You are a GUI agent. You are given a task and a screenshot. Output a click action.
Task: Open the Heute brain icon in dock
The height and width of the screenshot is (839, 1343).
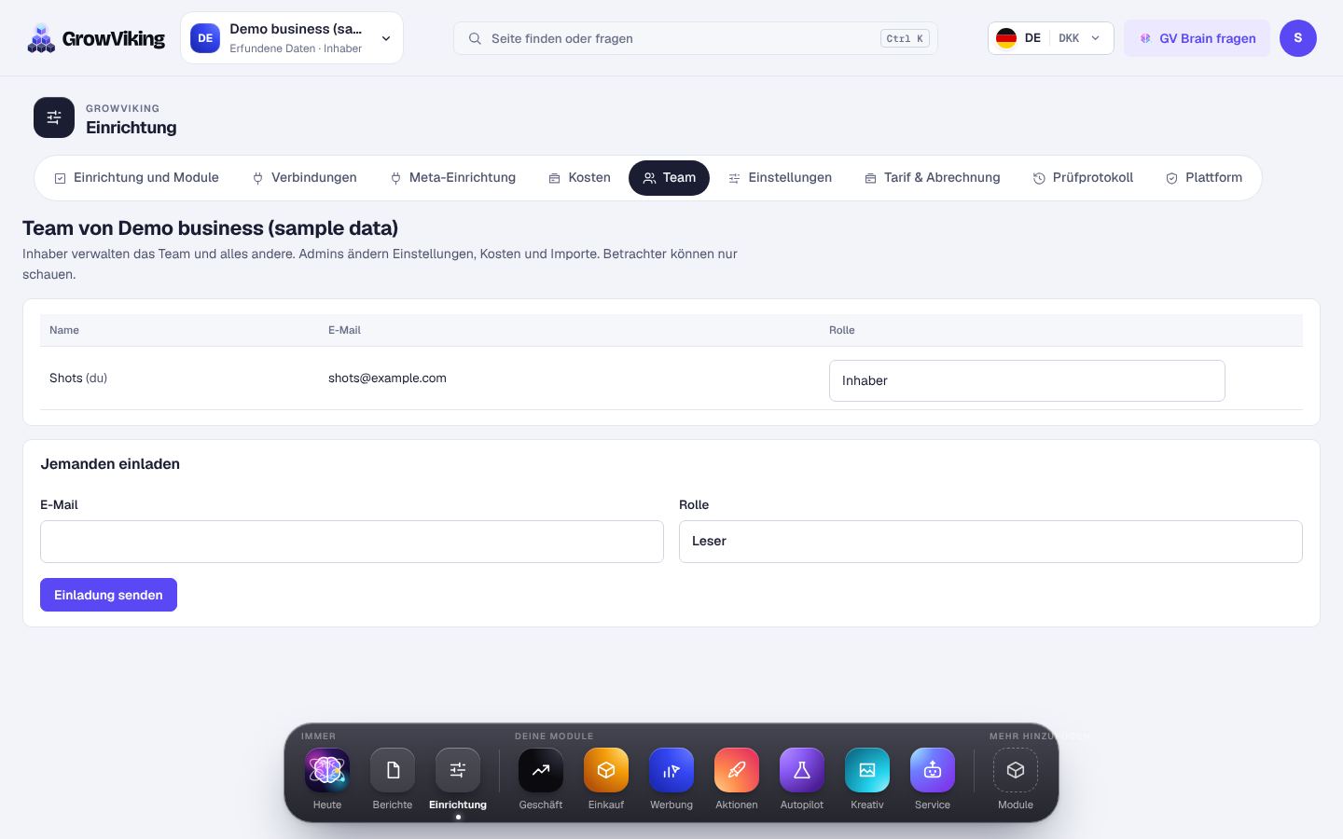tap(327, 770)
